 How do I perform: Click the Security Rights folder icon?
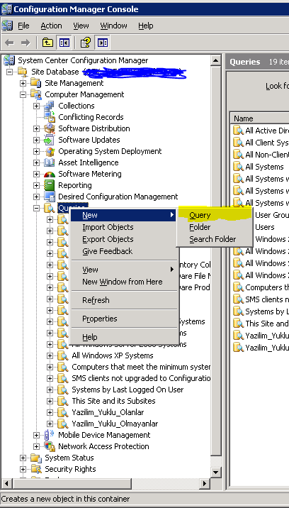click(x=36, y=469)
